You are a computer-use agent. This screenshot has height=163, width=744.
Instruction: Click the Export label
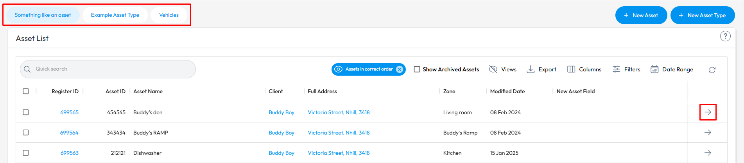click(547, 69)
